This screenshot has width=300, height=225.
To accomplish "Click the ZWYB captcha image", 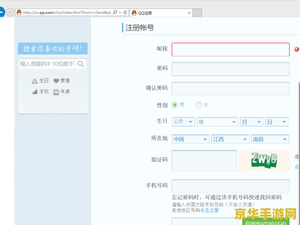I will pos(265,160).
